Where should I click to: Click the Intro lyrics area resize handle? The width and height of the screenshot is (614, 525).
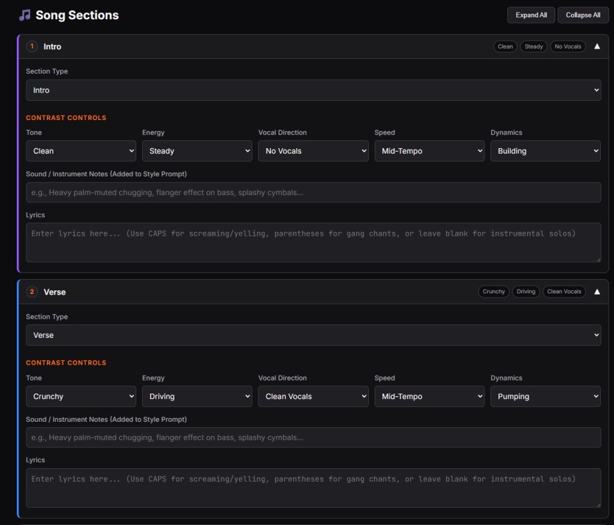(598, 259)
